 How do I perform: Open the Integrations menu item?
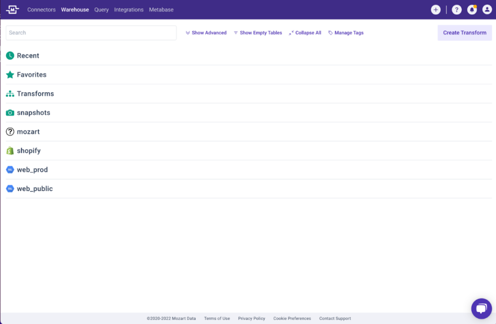pos(129,9)
